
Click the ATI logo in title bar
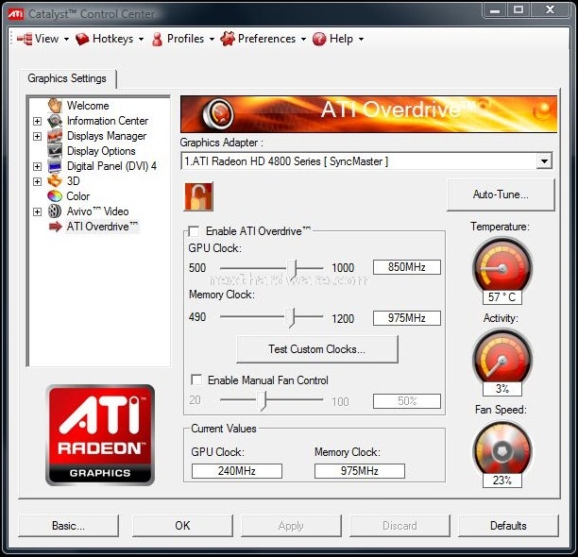pyautogui.click(x=16, y=13)
